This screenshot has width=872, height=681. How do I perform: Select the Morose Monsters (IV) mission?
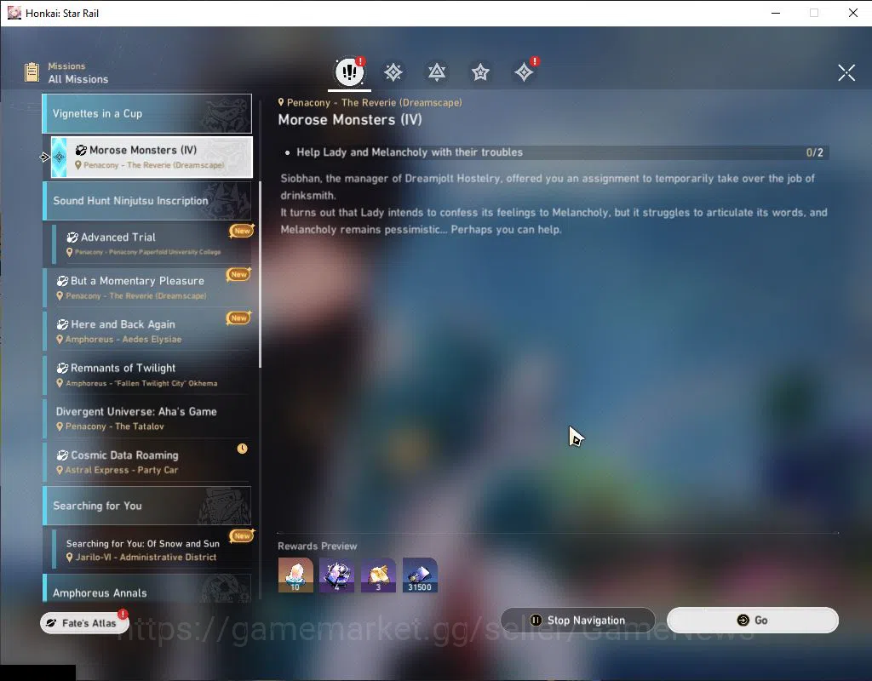(152, 157)
